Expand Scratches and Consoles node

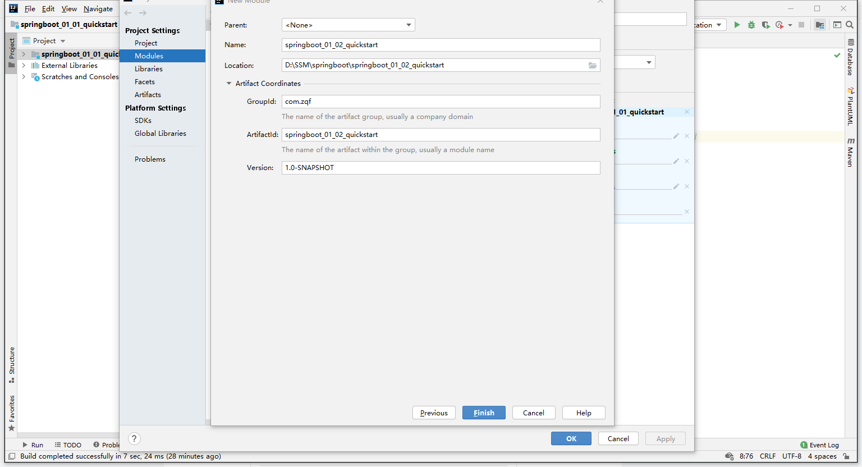[x=24, y=77]
